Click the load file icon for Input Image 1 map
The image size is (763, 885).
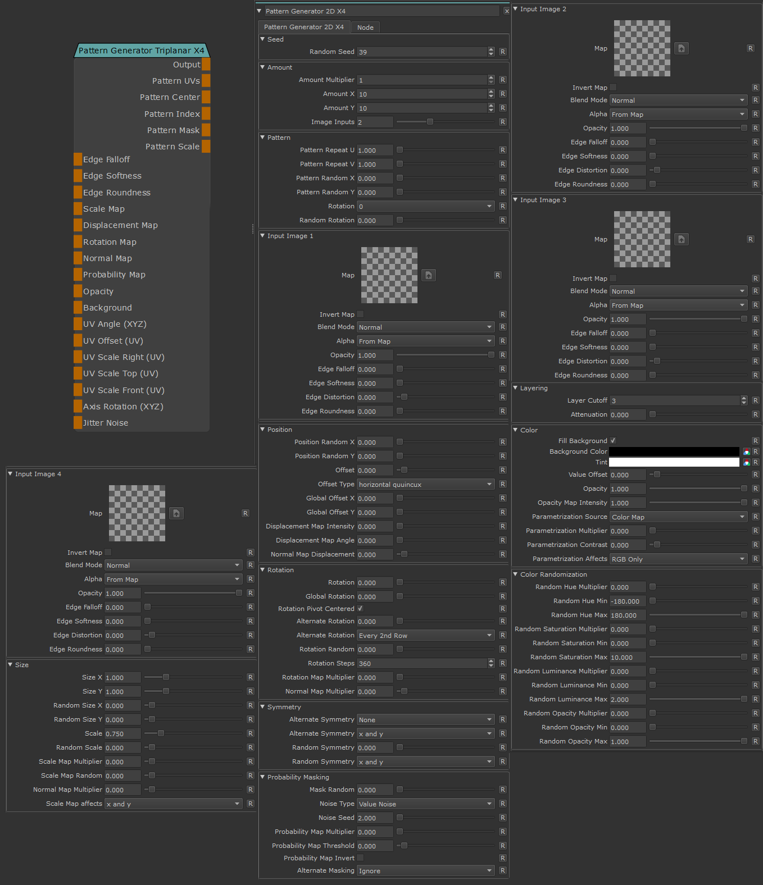tap(429, 275)
